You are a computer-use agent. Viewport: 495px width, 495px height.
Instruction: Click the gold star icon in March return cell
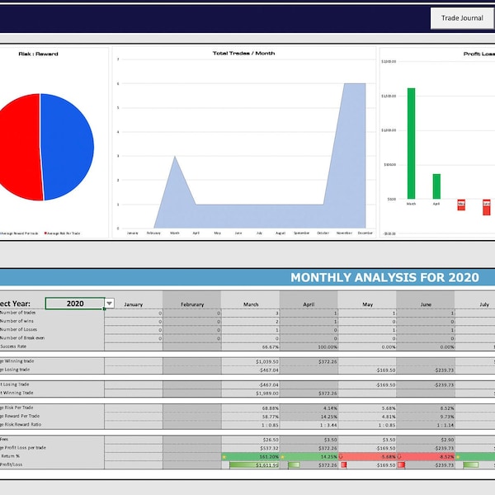click(224, 456)
